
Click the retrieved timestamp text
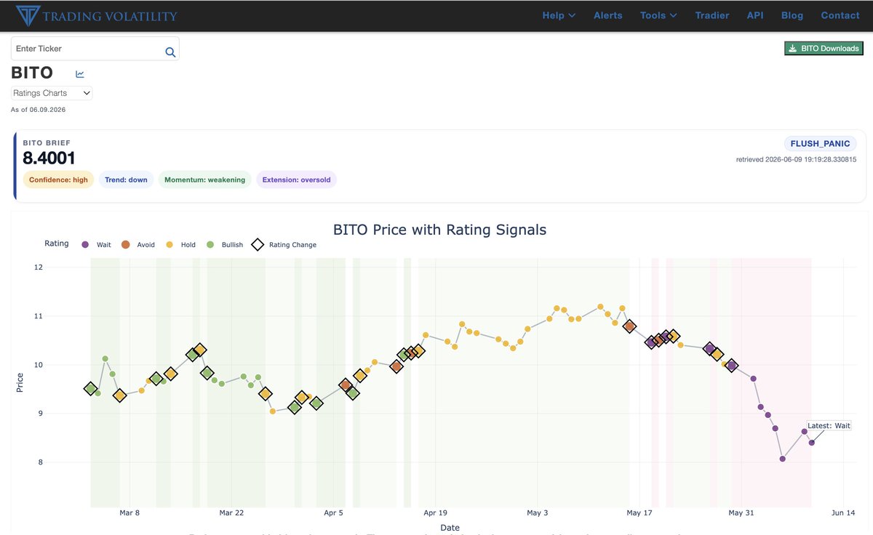tap(796, 159)
